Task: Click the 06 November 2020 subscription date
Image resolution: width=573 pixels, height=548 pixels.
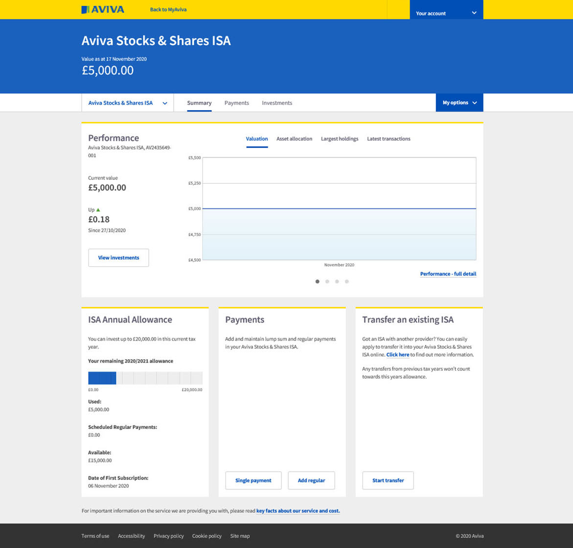Action: (x=109, y=486)
